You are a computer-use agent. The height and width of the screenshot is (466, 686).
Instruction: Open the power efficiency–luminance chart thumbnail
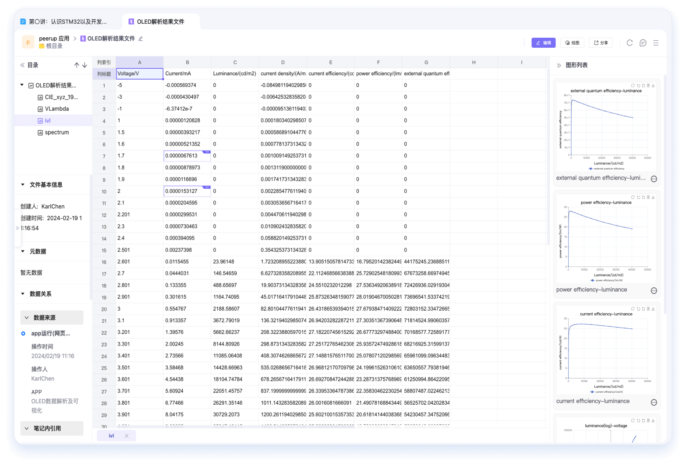tap(606, 239)
